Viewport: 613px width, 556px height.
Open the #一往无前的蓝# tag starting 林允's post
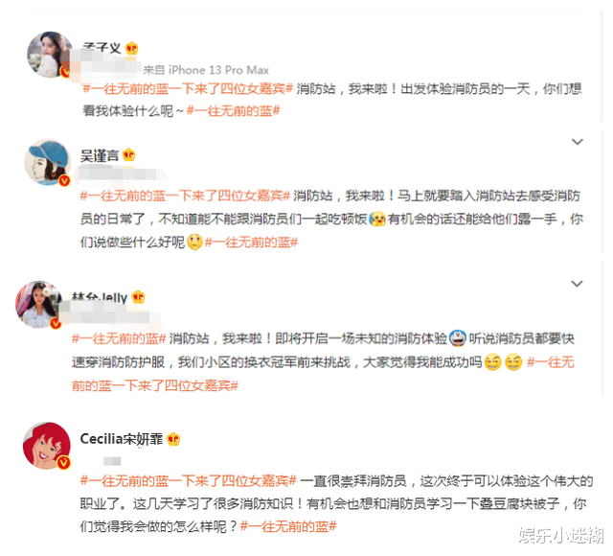click(x=119, y=338)
